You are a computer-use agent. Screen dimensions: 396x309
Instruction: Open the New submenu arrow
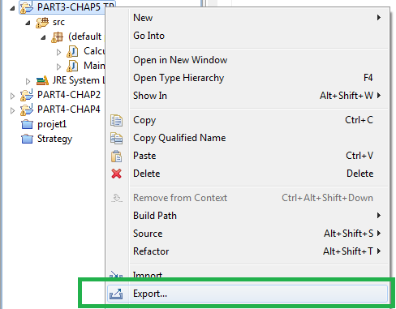379,18
